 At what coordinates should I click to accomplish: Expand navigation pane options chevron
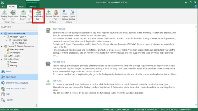point(36,106)
